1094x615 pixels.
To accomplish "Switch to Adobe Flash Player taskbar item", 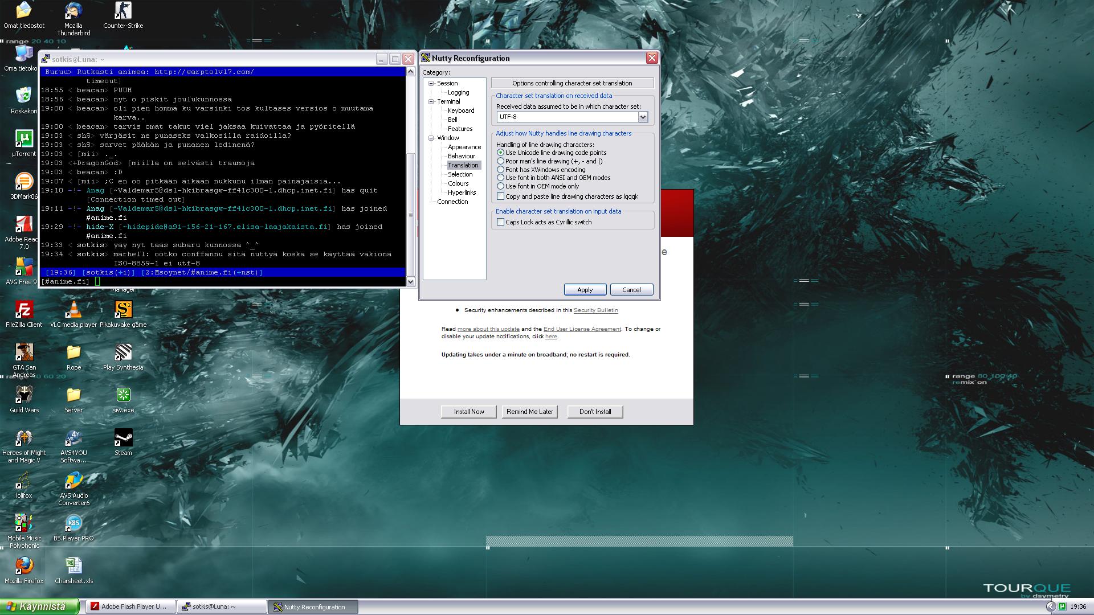I will point(129,606).
